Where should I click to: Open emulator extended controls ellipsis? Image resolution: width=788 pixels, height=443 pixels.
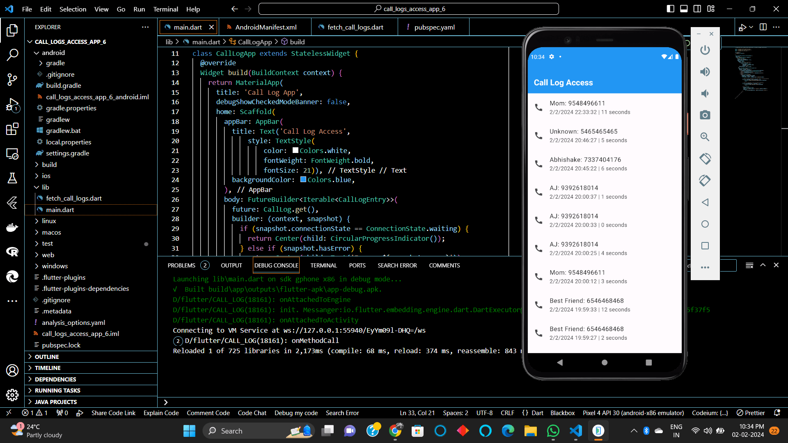705,267
